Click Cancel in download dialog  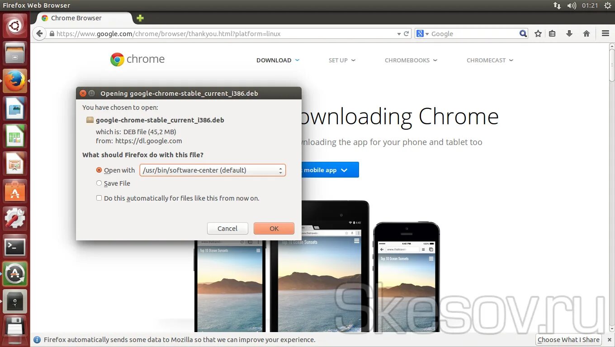coord(227,228)
